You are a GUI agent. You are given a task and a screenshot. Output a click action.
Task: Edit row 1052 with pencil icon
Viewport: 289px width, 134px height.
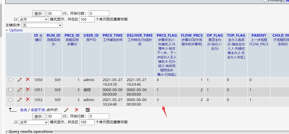[20, 100]
